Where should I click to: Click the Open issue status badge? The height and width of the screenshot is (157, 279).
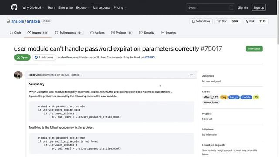click(22, 57)
